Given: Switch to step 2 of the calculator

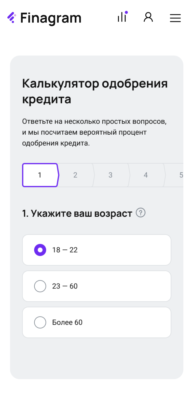Looking at the screenshot, I should [75, 175].
